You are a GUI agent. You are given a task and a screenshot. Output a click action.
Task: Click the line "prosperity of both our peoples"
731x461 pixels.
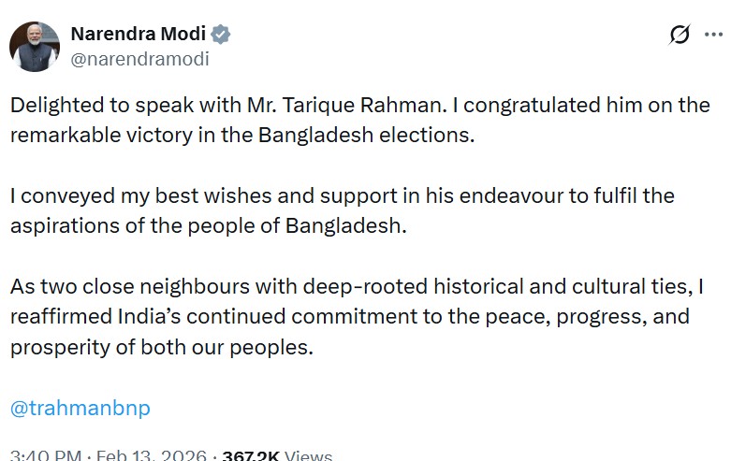pyautogui.click(x=160, y=347)
